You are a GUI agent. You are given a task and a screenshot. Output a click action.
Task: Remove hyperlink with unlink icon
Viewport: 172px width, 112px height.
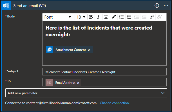(x=159, y=17)
